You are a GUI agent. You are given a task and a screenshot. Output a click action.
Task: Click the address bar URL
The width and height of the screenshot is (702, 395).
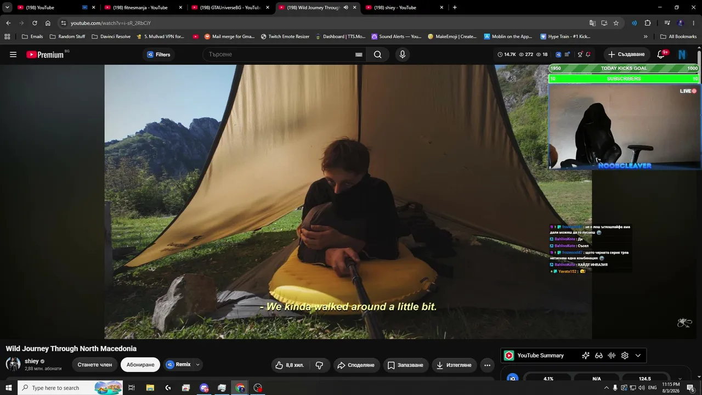tap(110, 23)
